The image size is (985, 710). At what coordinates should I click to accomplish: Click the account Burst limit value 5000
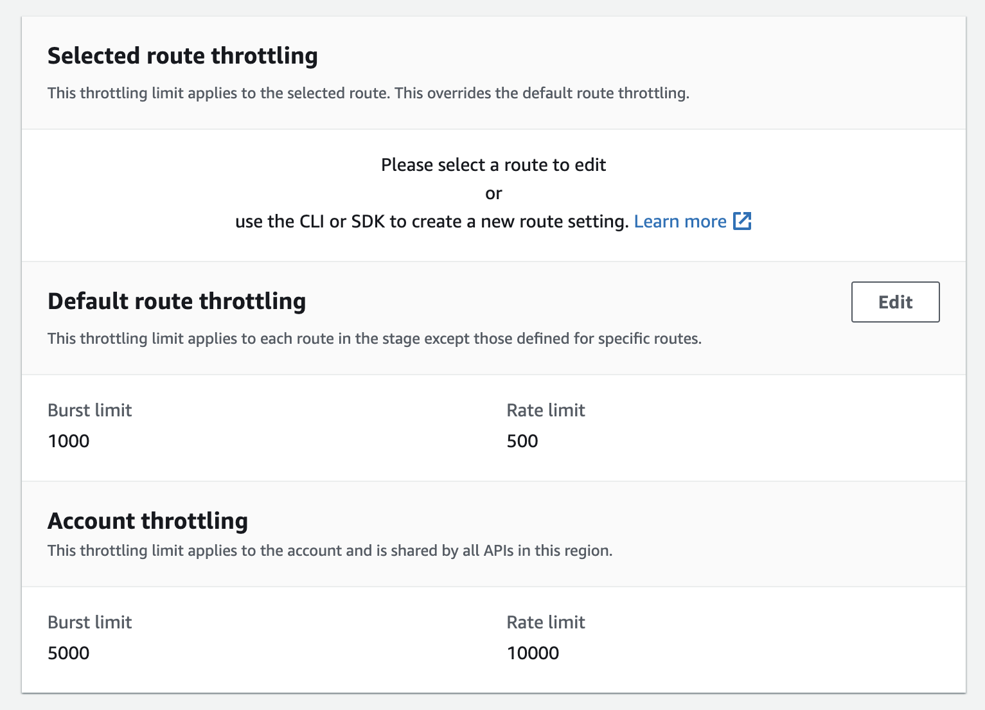[x=69, y=653]
